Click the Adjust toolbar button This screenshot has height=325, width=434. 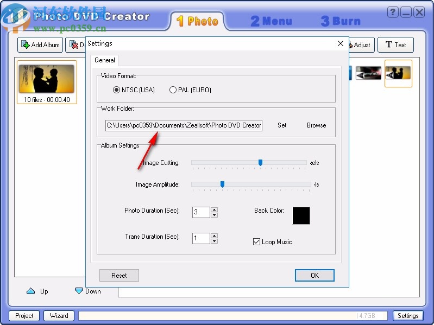pyautogui.click(x=361, y=45)
